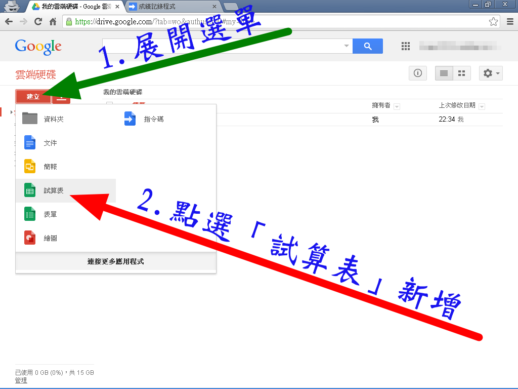Close the 我的雲端硬碟 tab

point(117,6)
